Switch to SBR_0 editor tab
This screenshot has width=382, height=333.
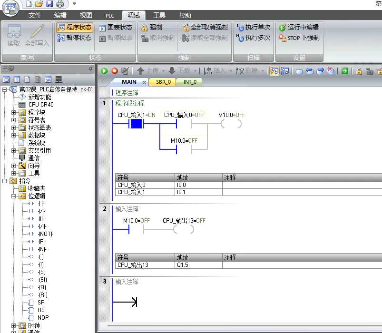coord(163,82)
